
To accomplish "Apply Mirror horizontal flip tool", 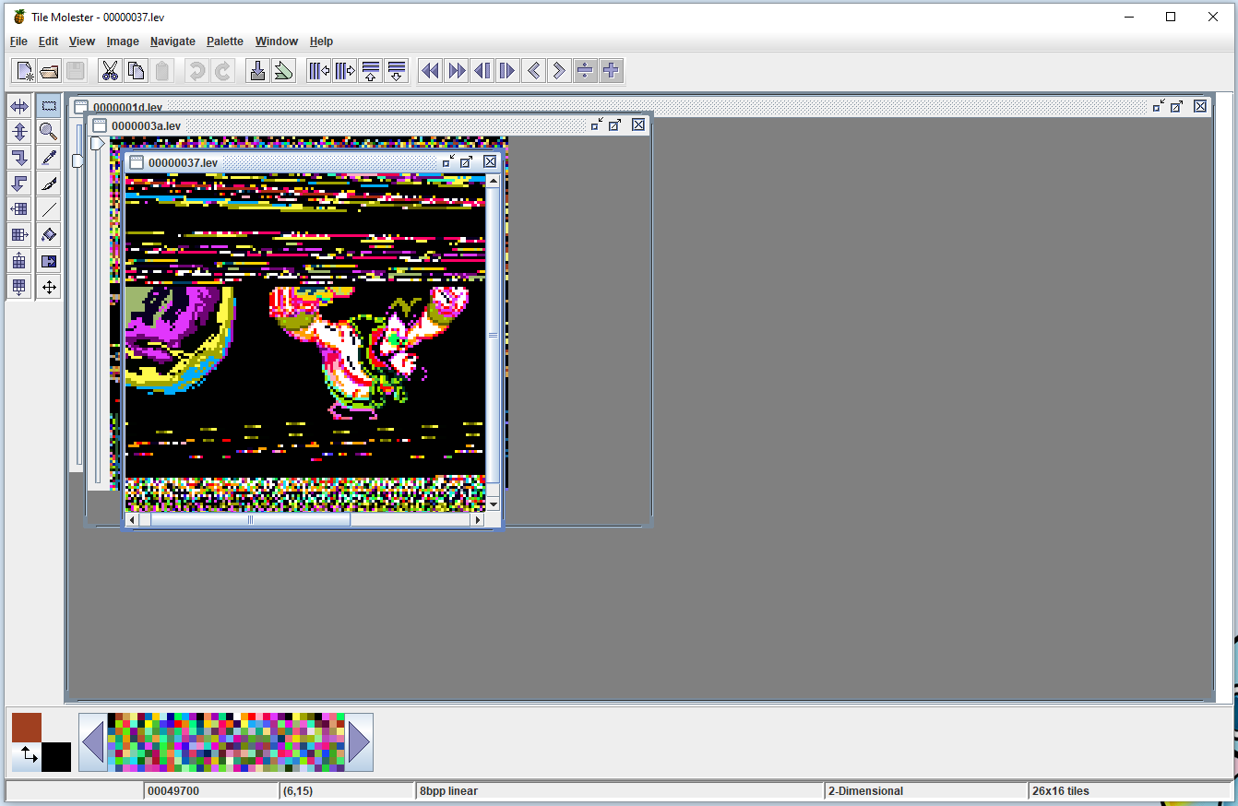I will pyautogui.click(x=19, y=106).
